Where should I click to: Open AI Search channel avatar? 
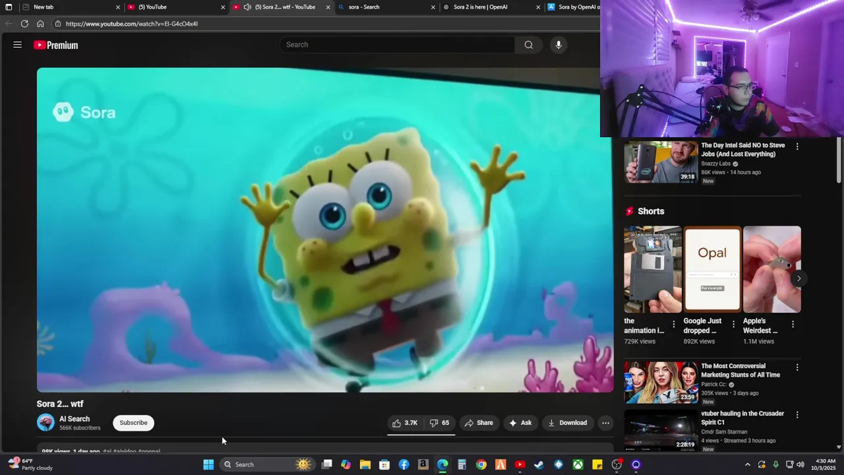point(45,423)
